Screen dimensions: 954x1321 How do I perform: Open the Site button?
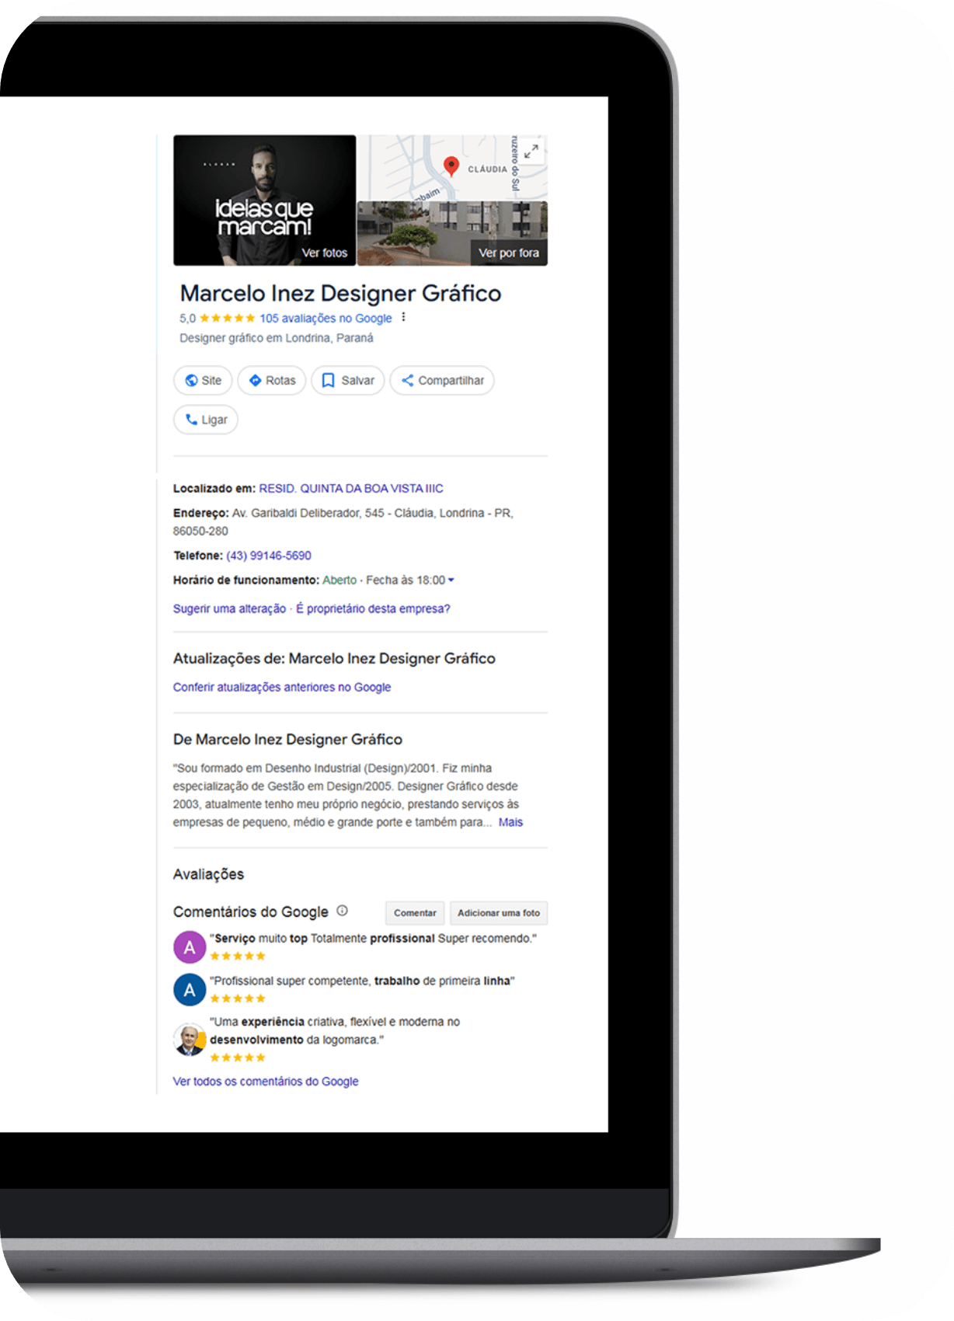(203, 380)
